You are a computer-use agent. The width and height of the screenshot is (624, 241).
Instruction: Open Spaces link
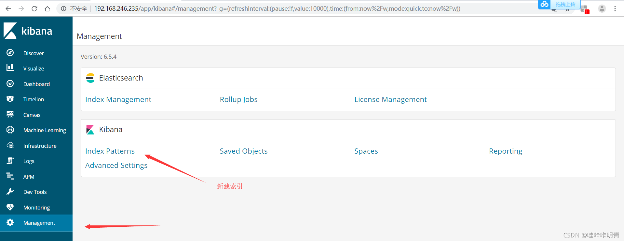tap(366, 151)
